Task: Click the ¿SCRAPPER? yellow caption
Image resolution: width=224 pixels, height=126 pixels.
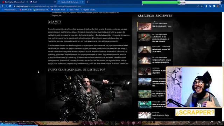Action: click(x=195, y=113)
